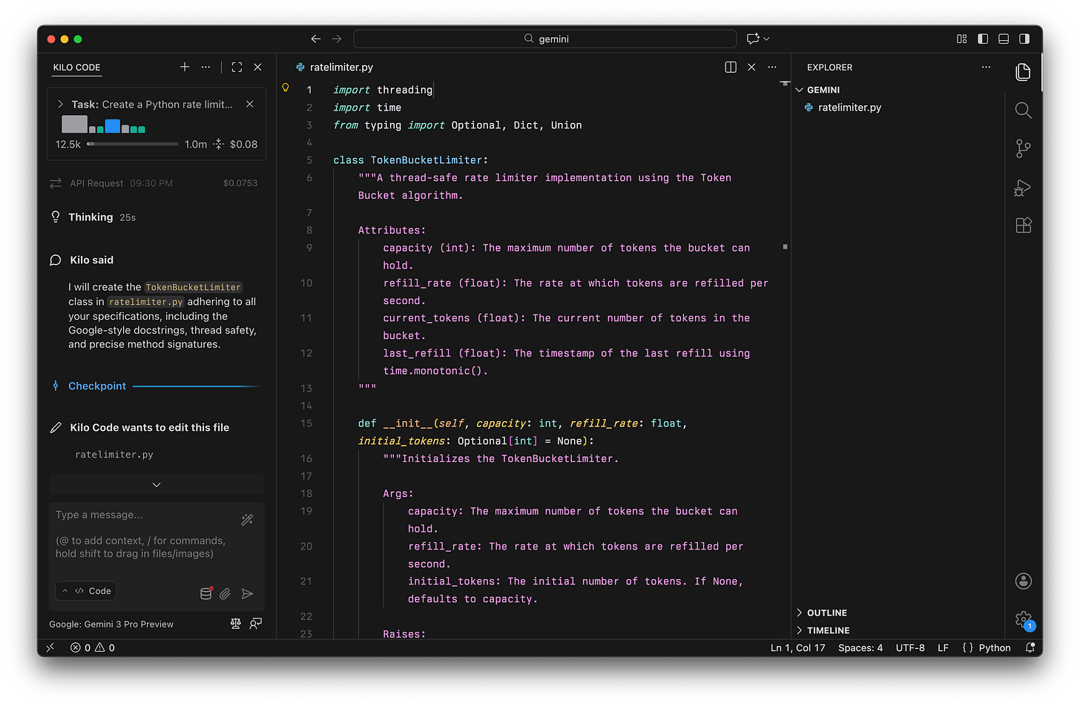
Task: Open the Extensions view icon
Action: [x=1023, y=225]
